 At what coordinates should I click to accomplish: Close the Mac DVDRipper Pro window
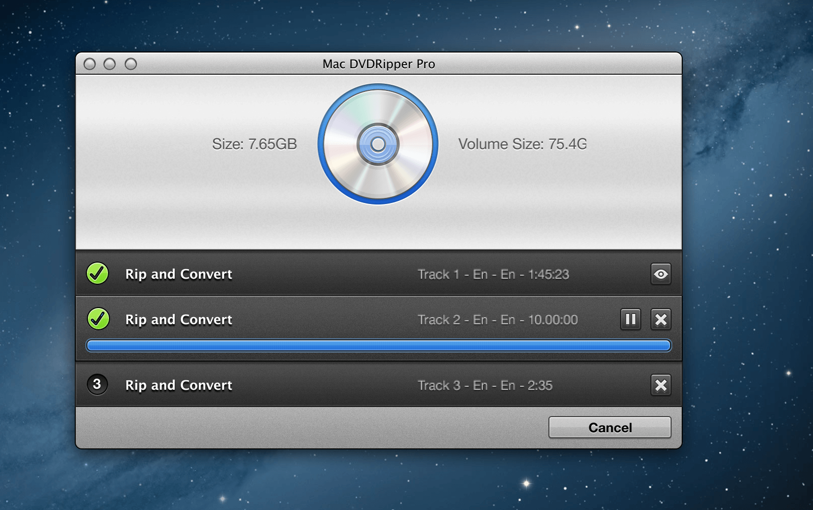[x=90, y=64]
